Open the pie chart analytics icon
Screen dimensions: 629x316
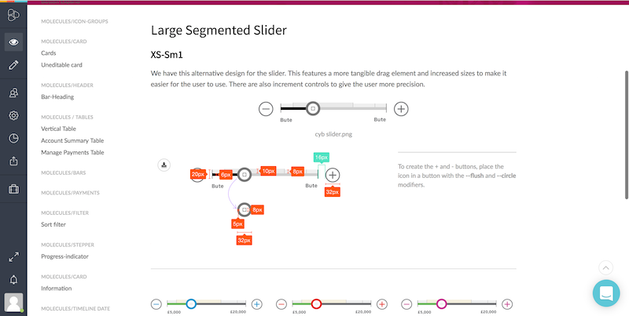coord(13,139)
